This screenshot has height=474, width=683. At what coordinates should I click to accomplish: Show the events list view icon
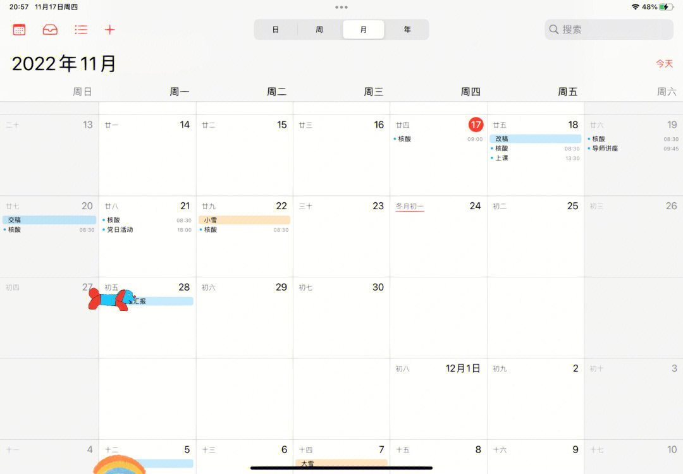coord(80,30)
